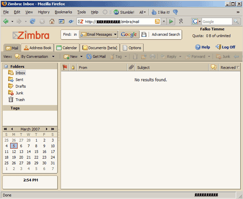The height and width of the screenshot is (199, 243).
Task: Go to next month in mini calendar
Action: (x=46, y=129)
